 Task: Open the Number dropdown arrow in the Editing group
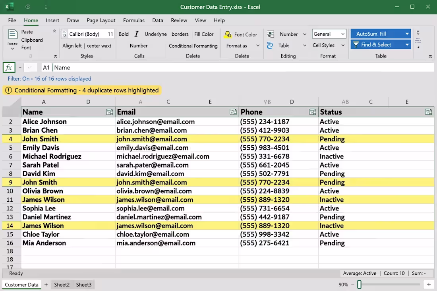tap(305, 34)
